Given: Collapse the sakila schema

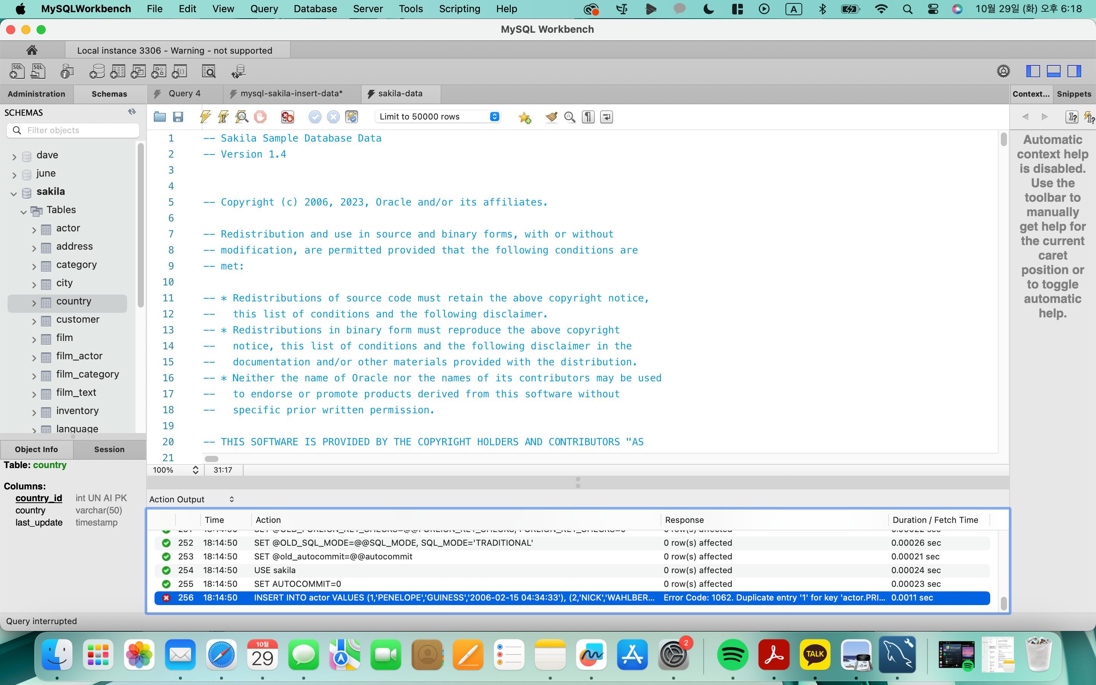Looking at the screenshot, I should (14, 193).
